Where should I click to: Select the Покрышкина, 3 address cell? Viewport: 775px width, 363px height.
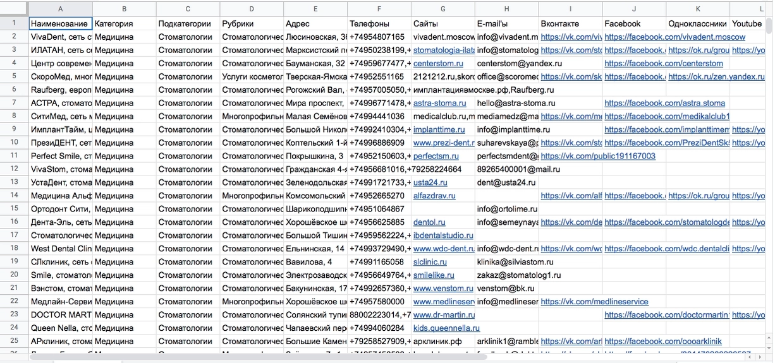coord(315,156)
